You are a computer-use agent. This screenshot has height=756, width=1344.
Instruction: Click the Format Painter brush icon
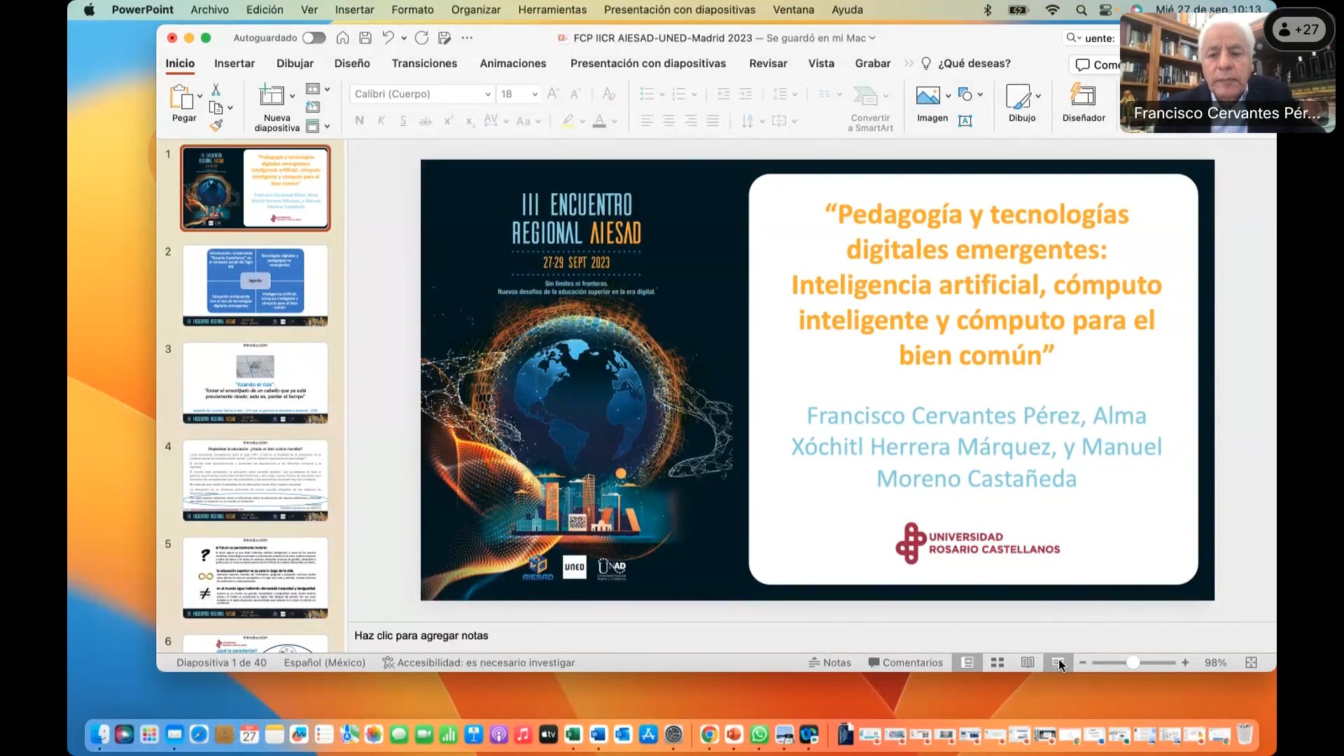[216, 125]
